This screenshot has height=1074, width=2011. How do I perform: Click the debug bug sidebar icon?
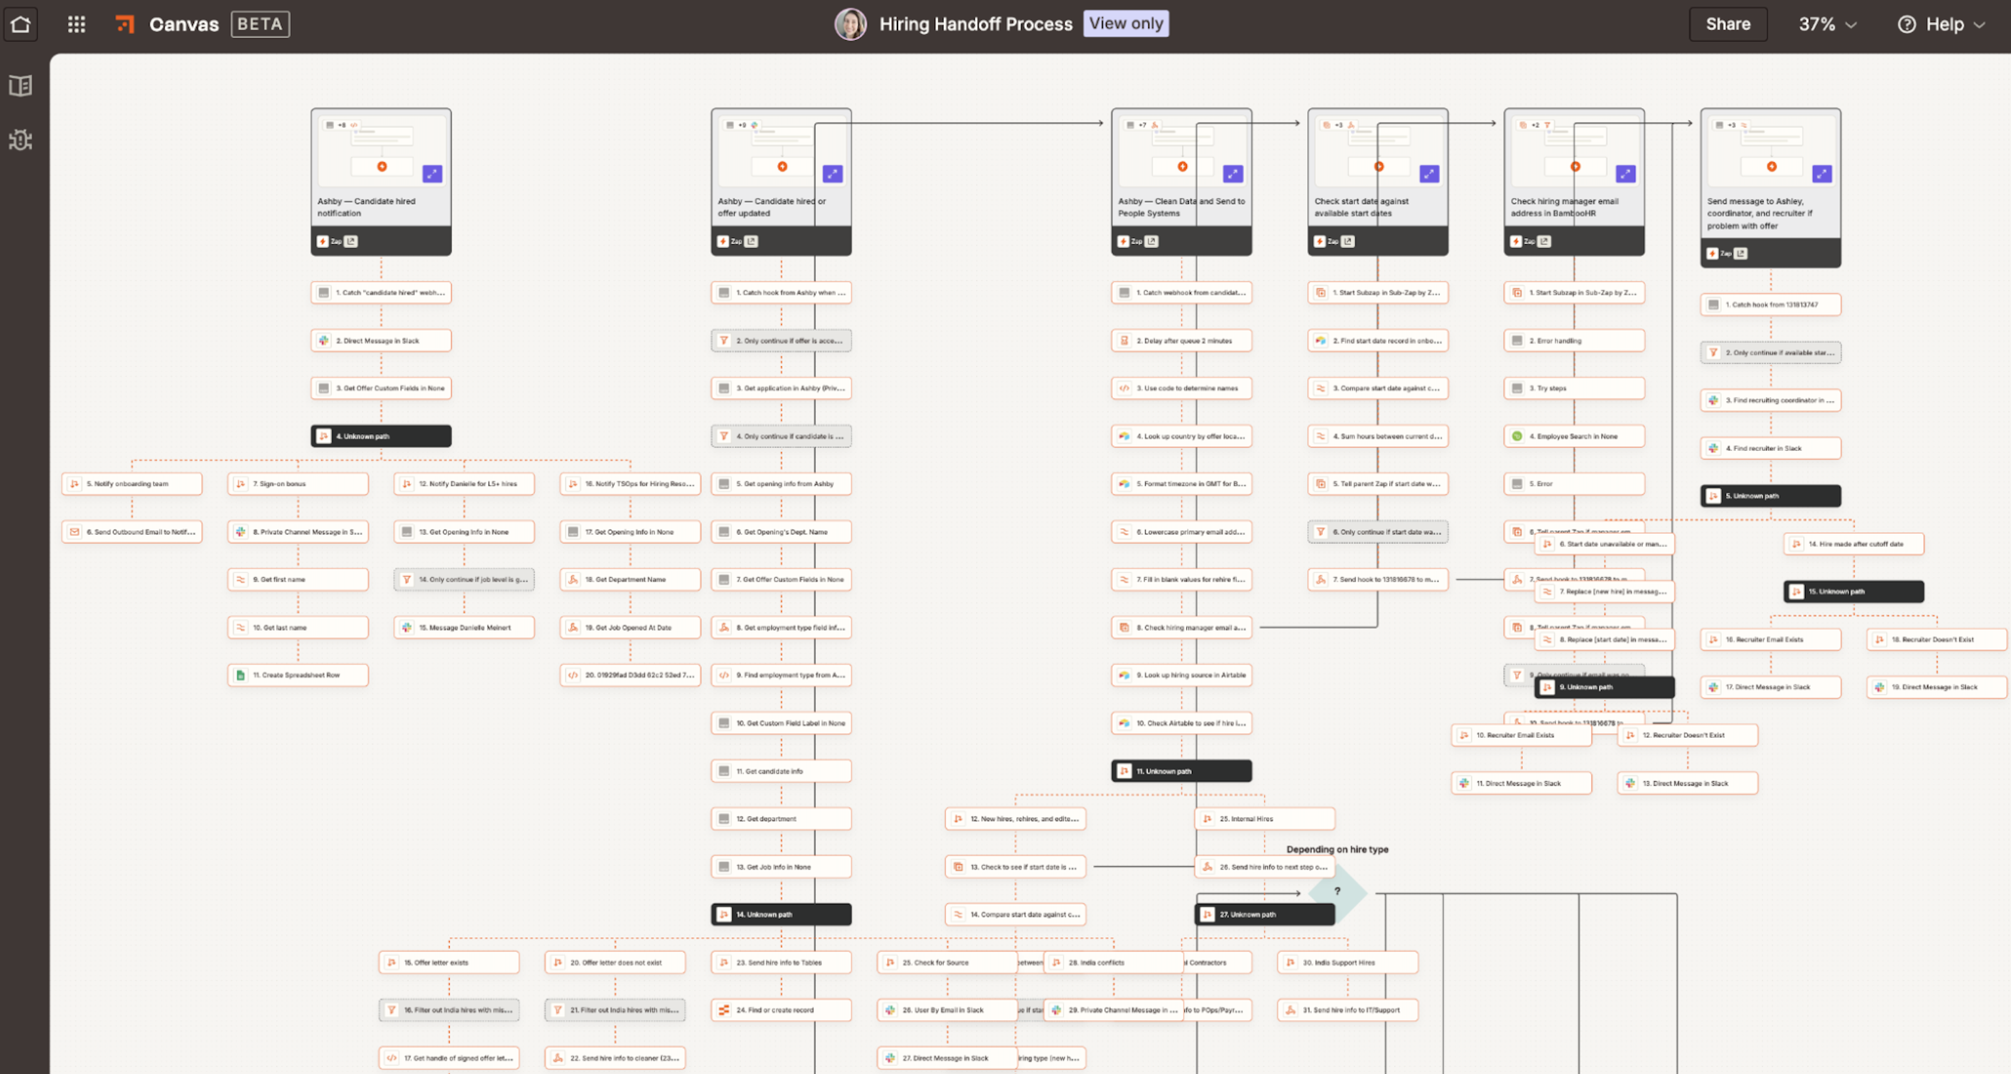20,141
